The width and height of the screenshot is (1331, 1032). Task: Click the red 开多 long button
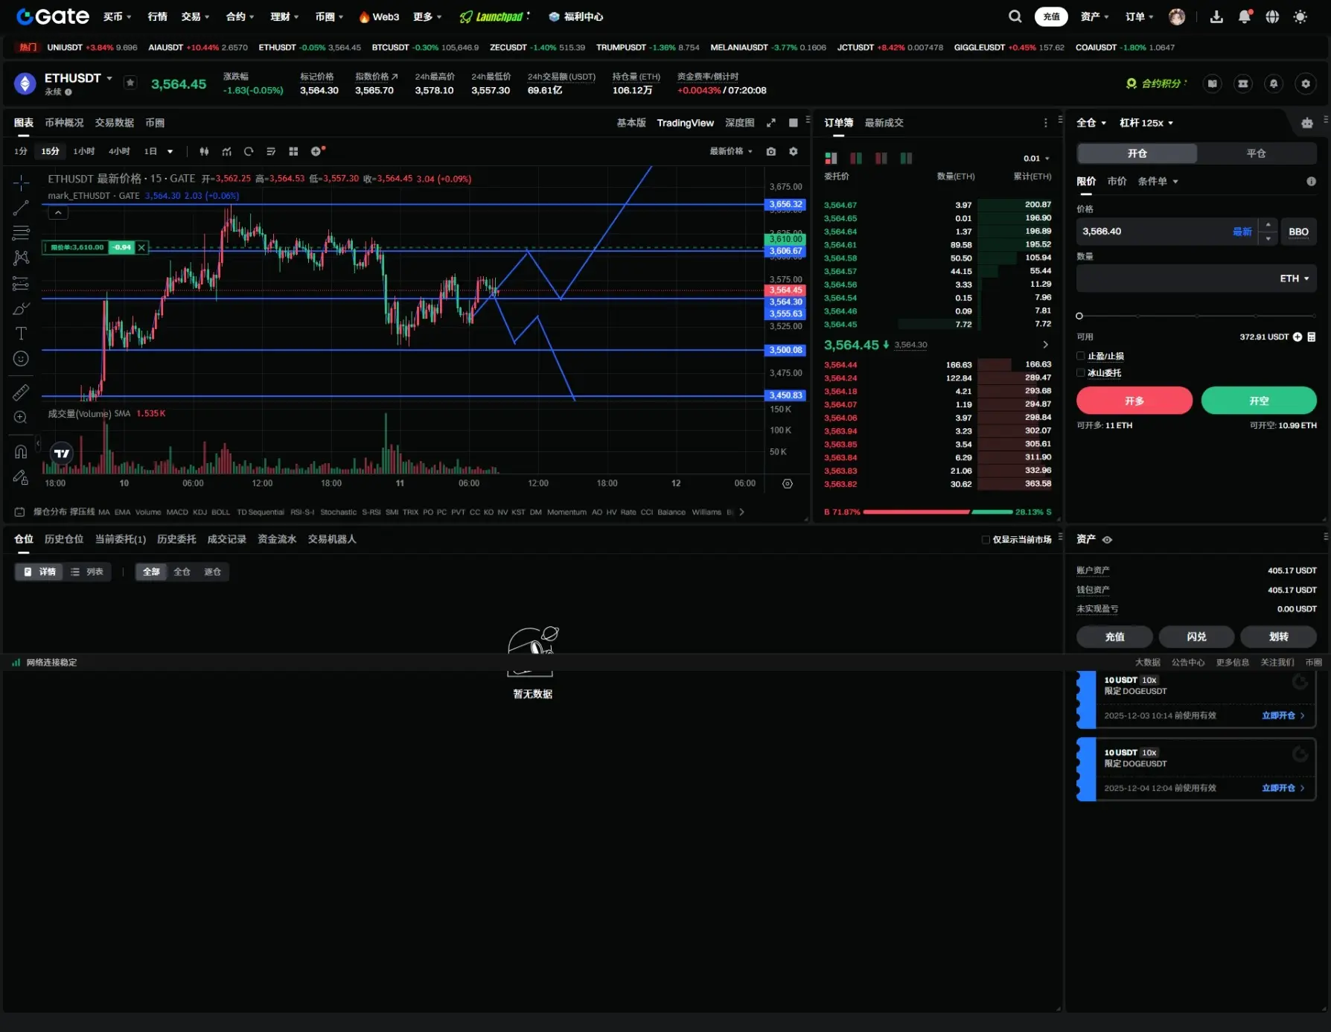1134,401
